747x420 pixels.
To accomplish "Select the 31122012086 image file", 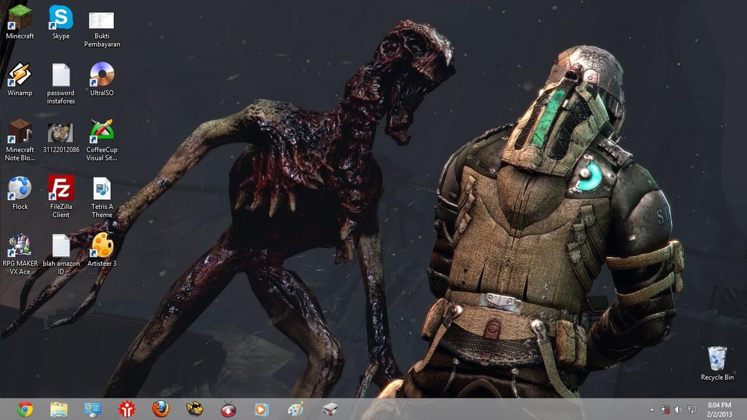I will click(x=61, y=133).
